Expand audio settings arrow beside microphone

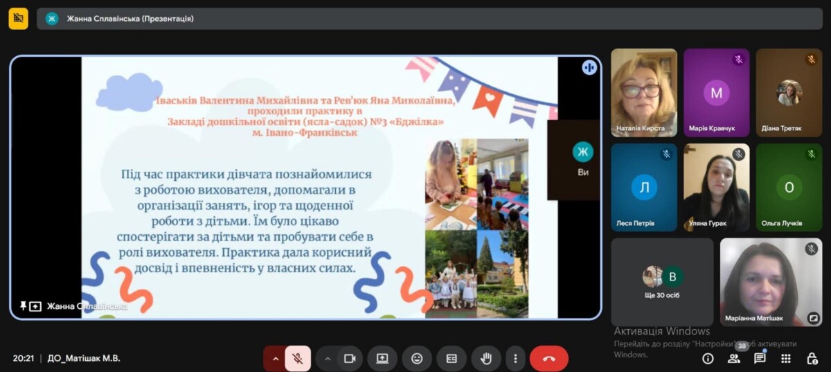[275, 358]
